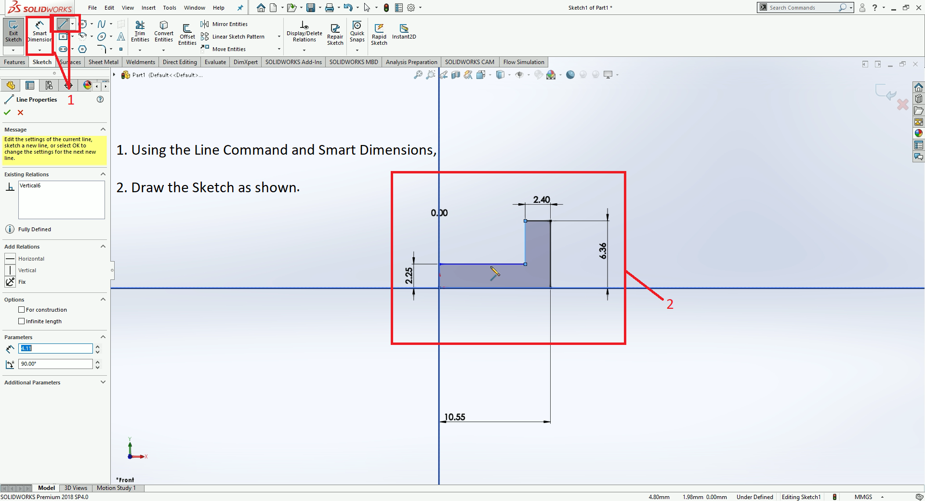
Task: Click the Trim Entities tool
Action: click(140, 31)
